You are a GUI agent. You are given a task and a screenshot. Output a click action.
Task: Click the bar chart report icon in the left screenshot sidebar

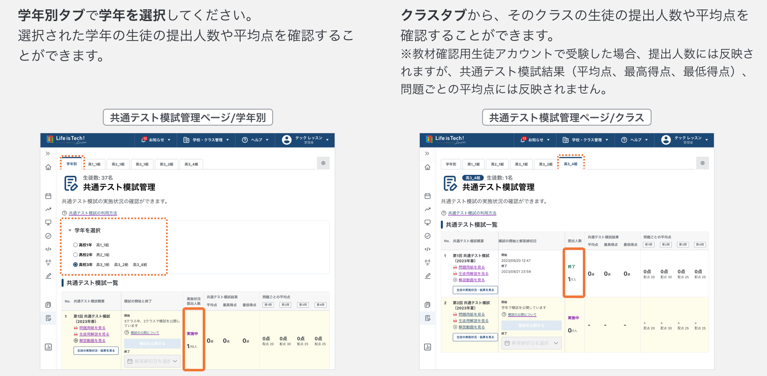tap(48, 347)
